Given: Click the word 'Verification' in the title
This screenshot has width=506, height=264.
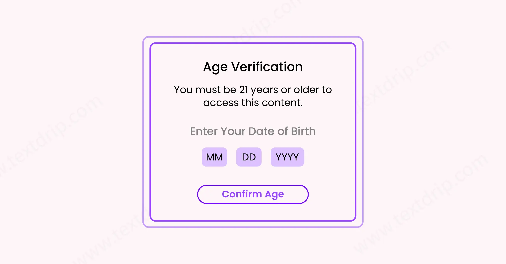Looking at the screenshot, I should 267,67.
